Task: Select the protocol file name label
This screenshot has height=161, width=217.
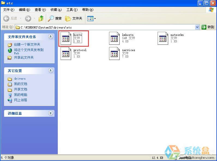Action: coord(80,50)
